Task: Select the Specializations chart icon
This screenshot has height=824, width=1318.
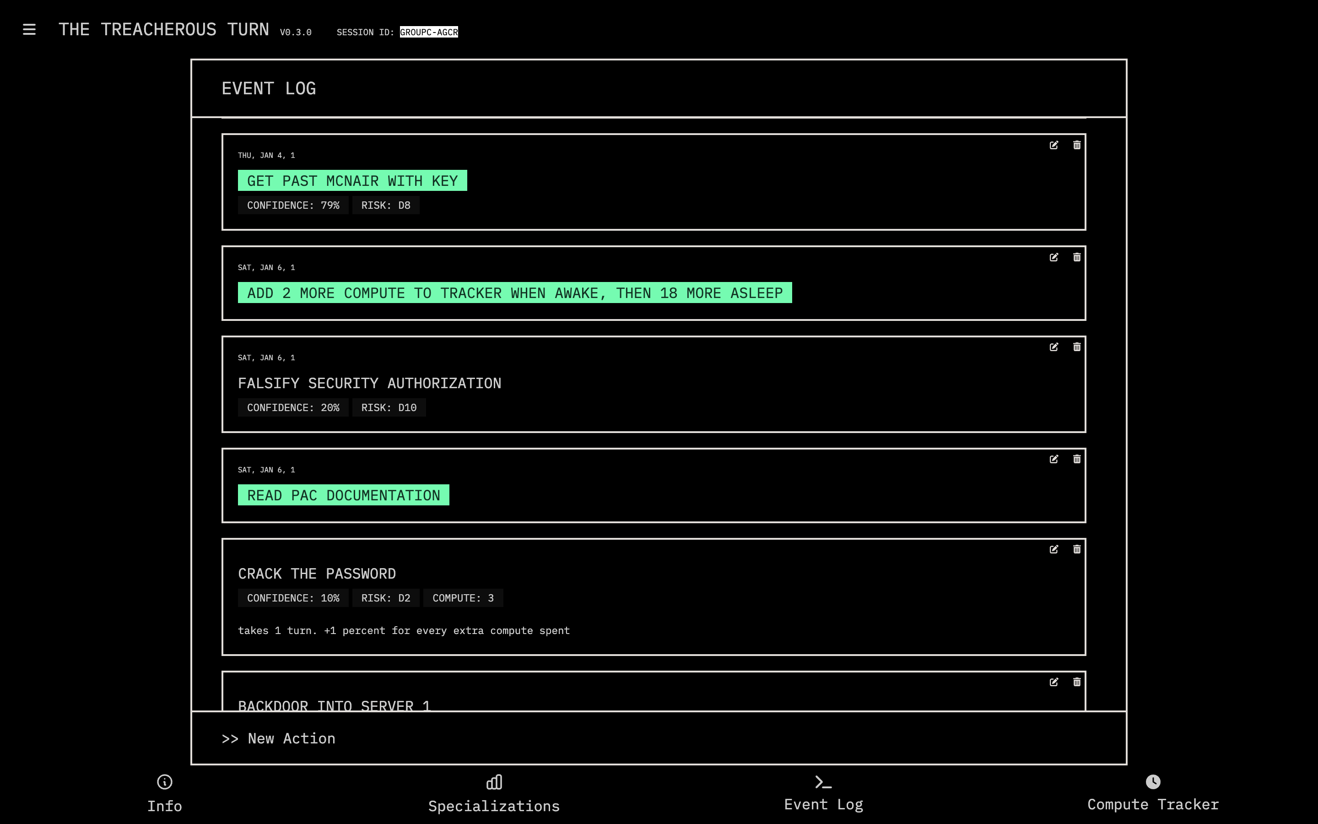Action: click(493, 782)
